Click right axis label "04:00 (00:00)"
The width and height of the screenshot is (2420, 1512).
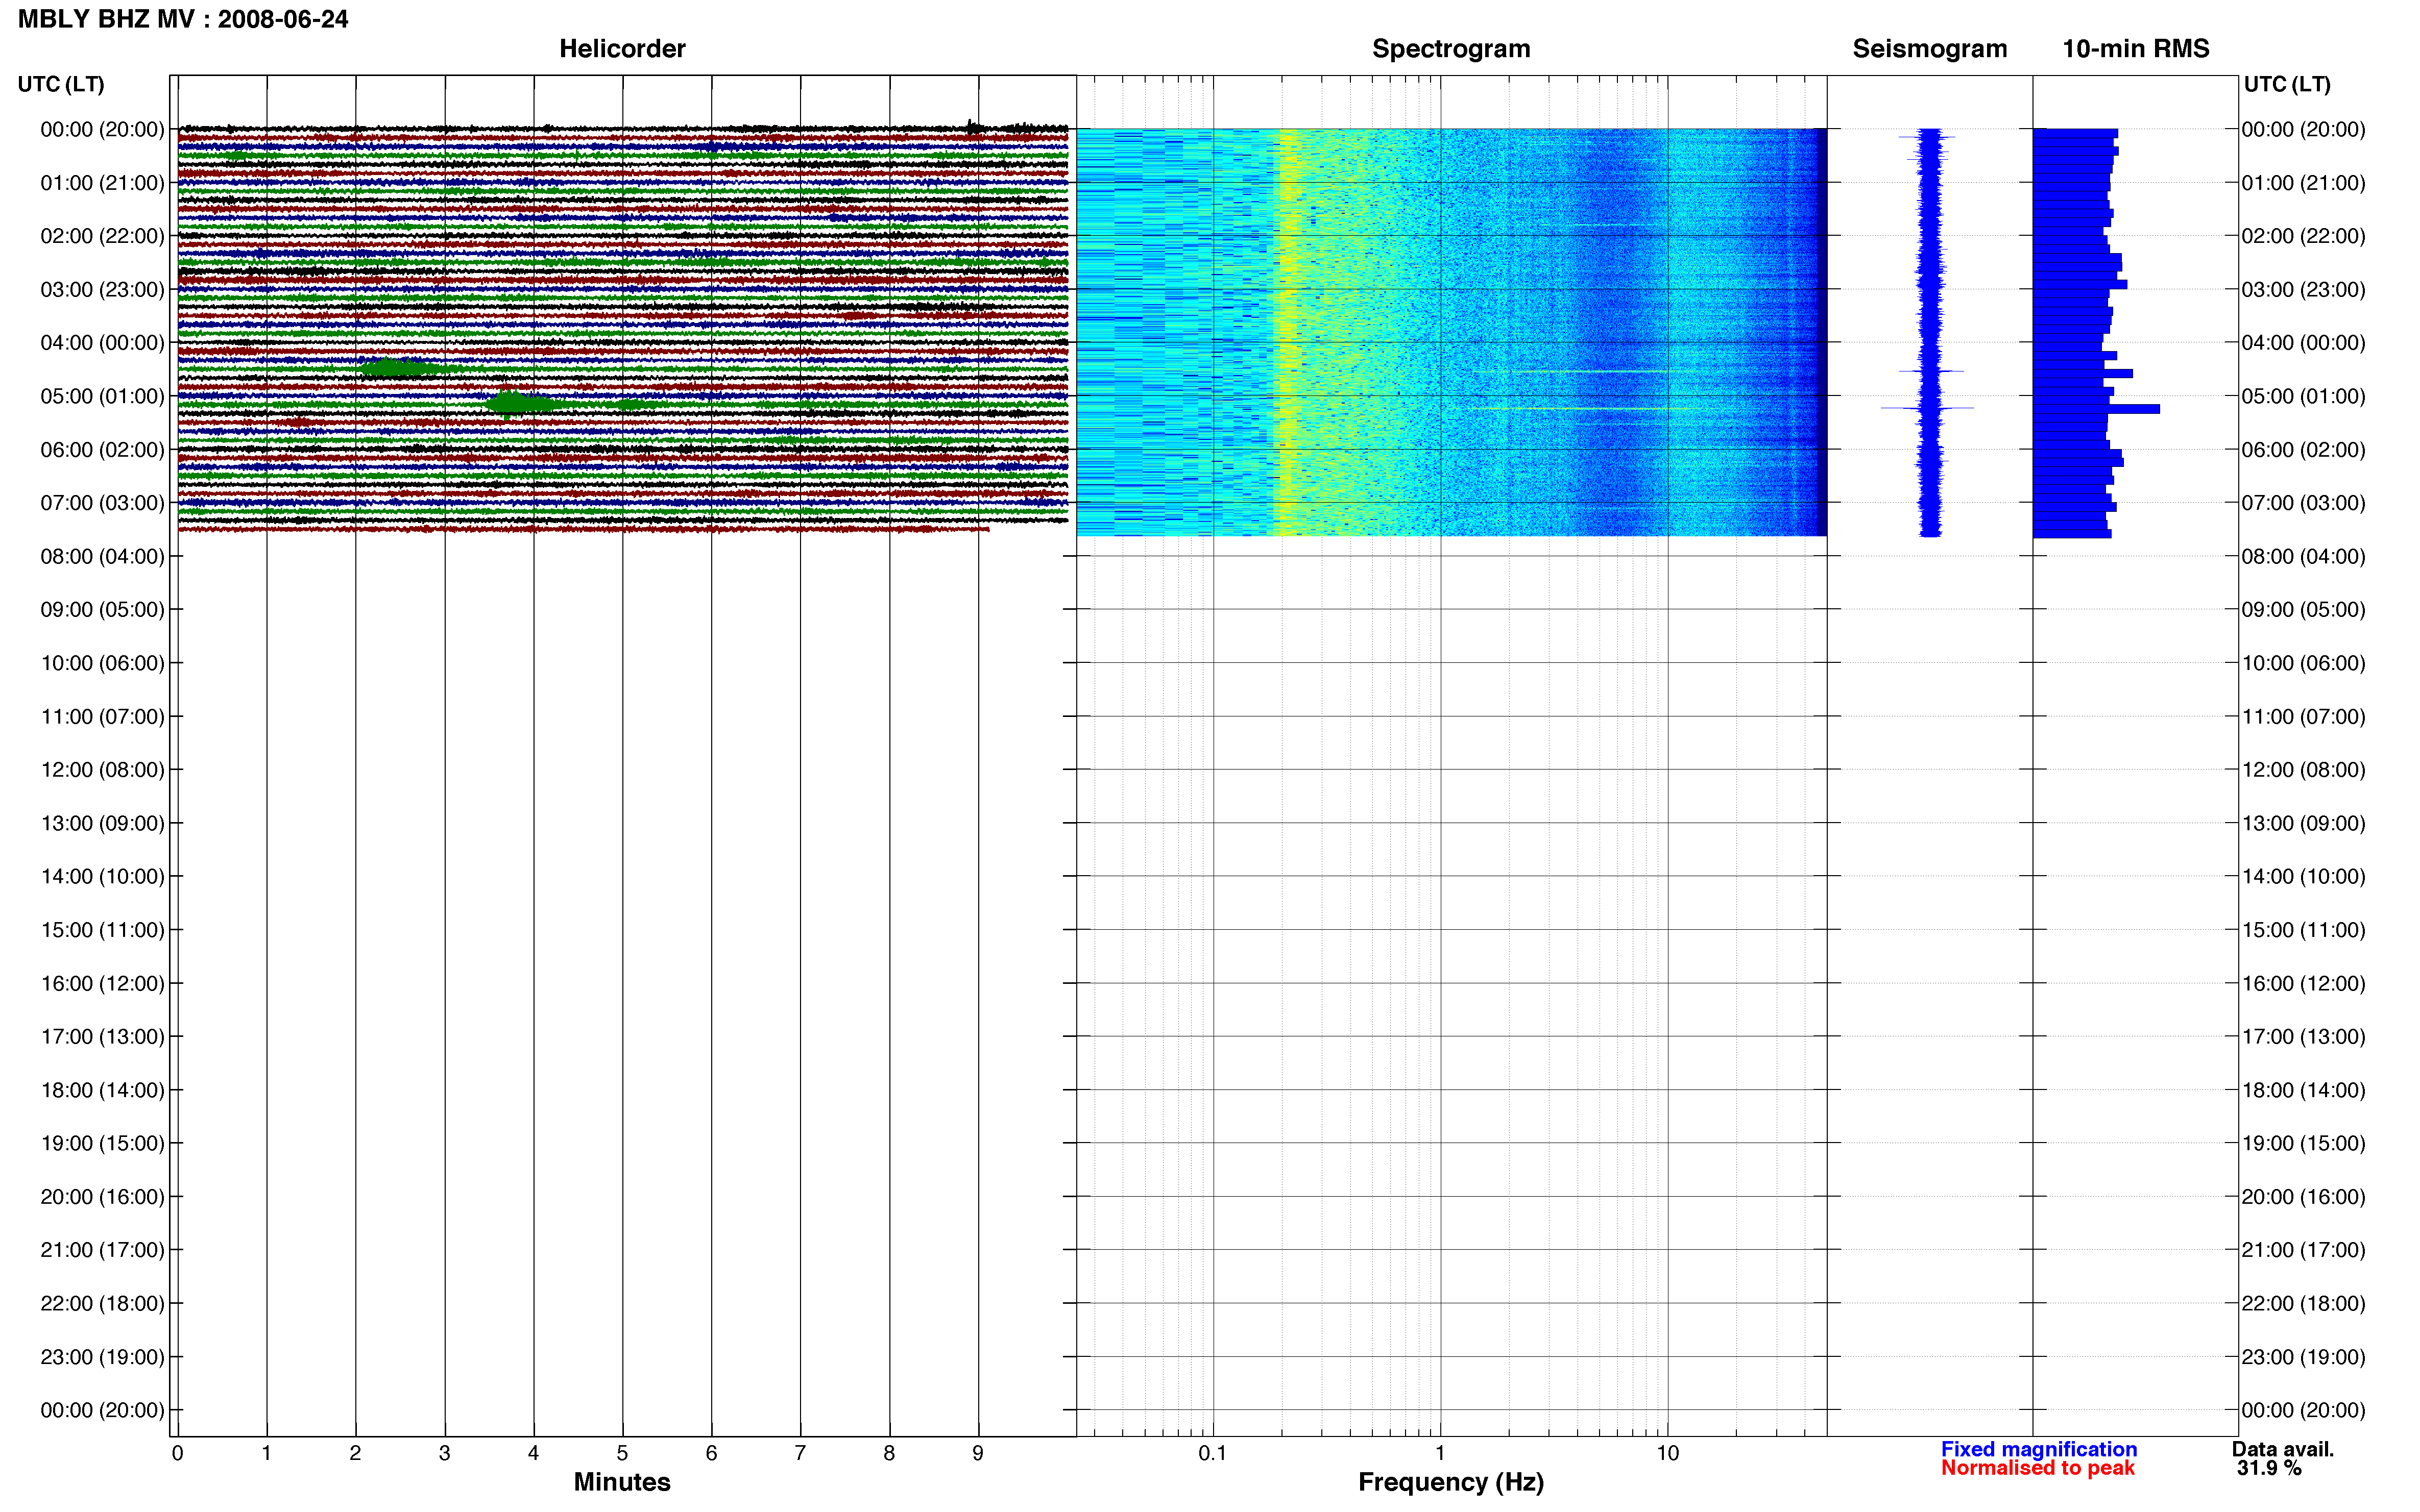[2303, 343]
